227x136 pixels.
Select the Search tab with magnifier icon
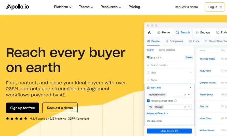click(x=182, y=32)
